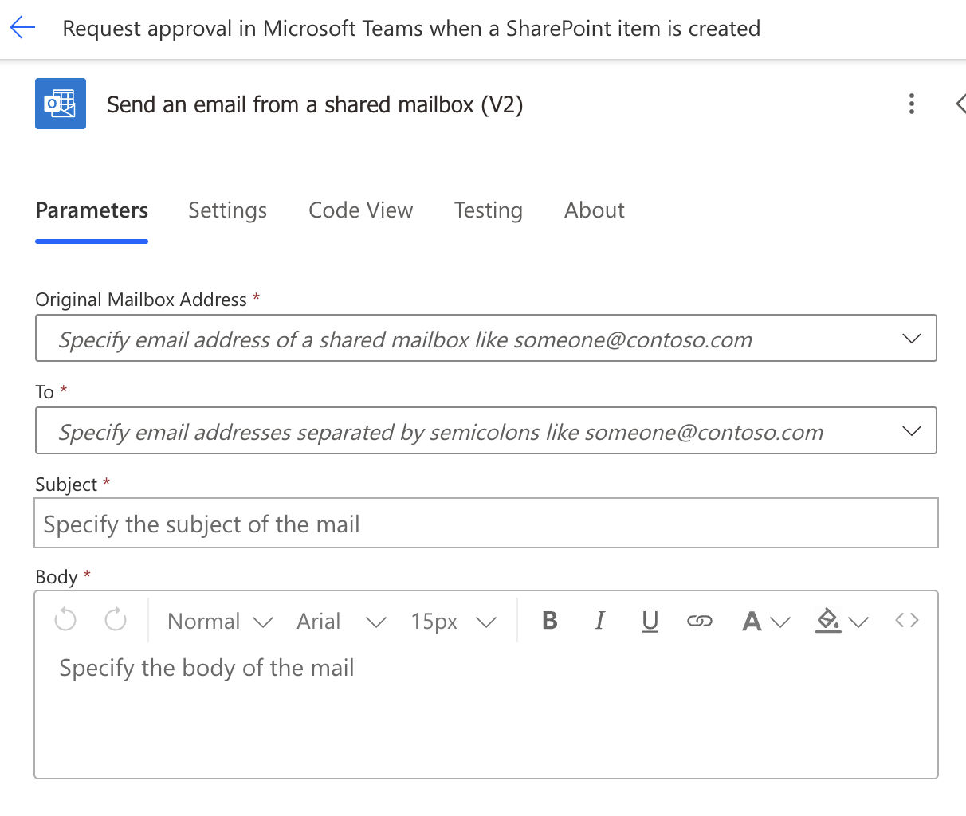This screenshot has width=966, height=816.
Task: Go back using the blue arrow
Action: tap(22, 28)
